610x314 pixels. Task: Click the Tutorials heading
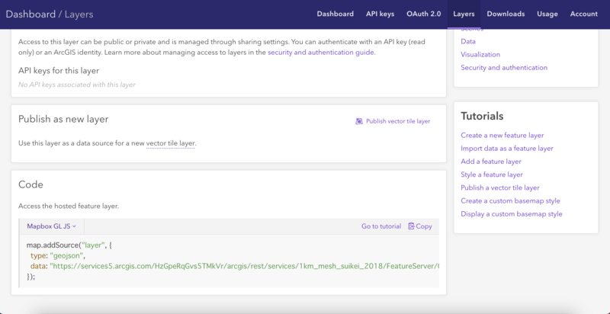[482, 116]
